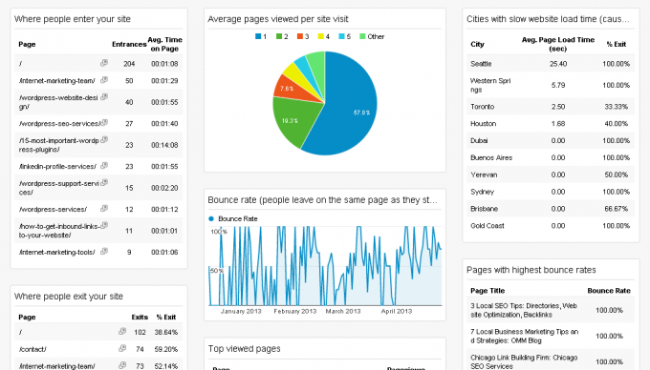This screenshot has height=370, width=650.
Task: Sort exit table by Exits header
Action: point(140,318)
